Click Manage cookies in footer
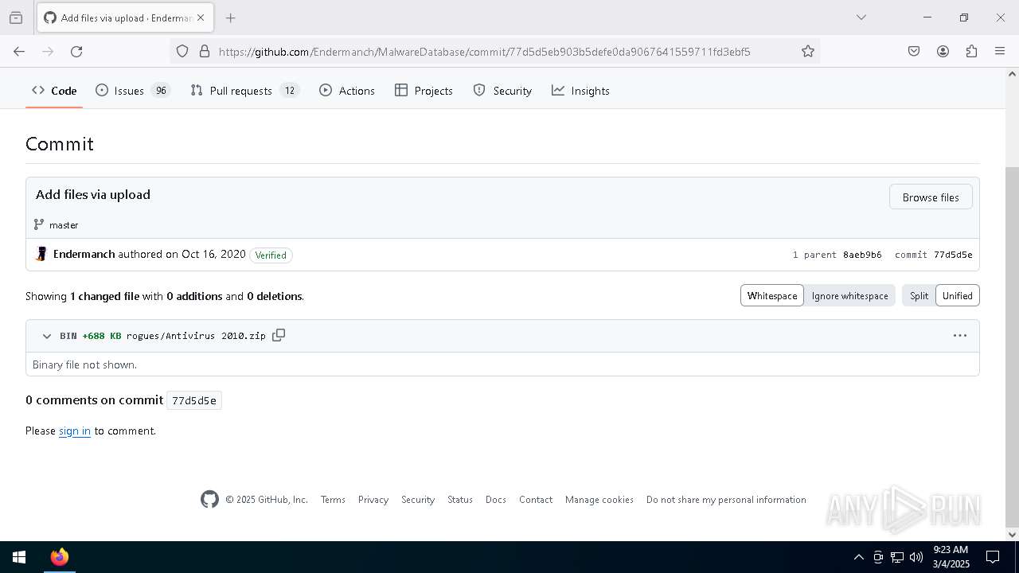Viewport: 1019px width, 573px height. [x=599, y=500]
